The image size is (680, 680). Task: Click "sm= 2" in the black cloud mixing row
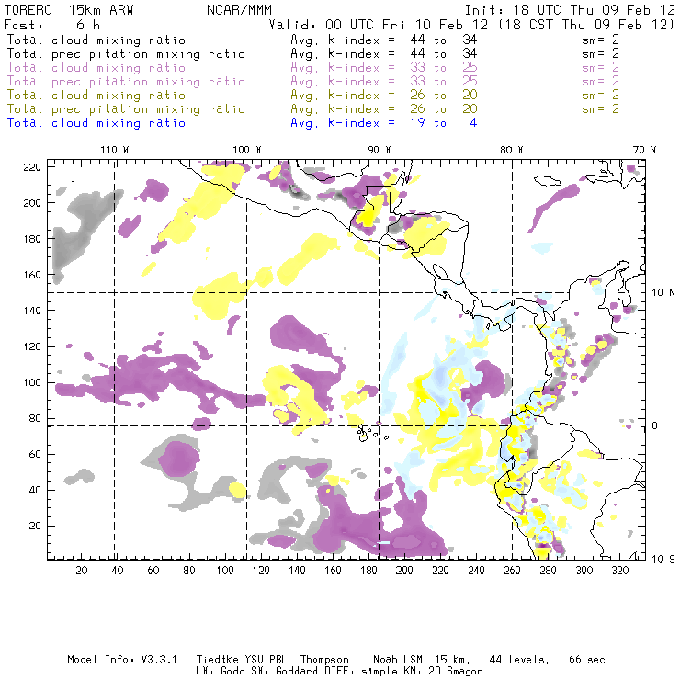click(601, 40)
